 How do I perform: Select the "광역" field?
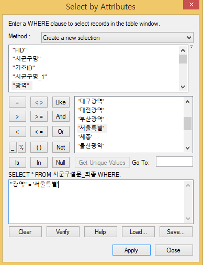pyautogui.click(x=22, y=86)
